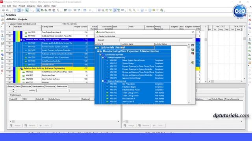
Task: Click scroll-down arrow of Assign Successors list
Action: click(x=189, y=103)
